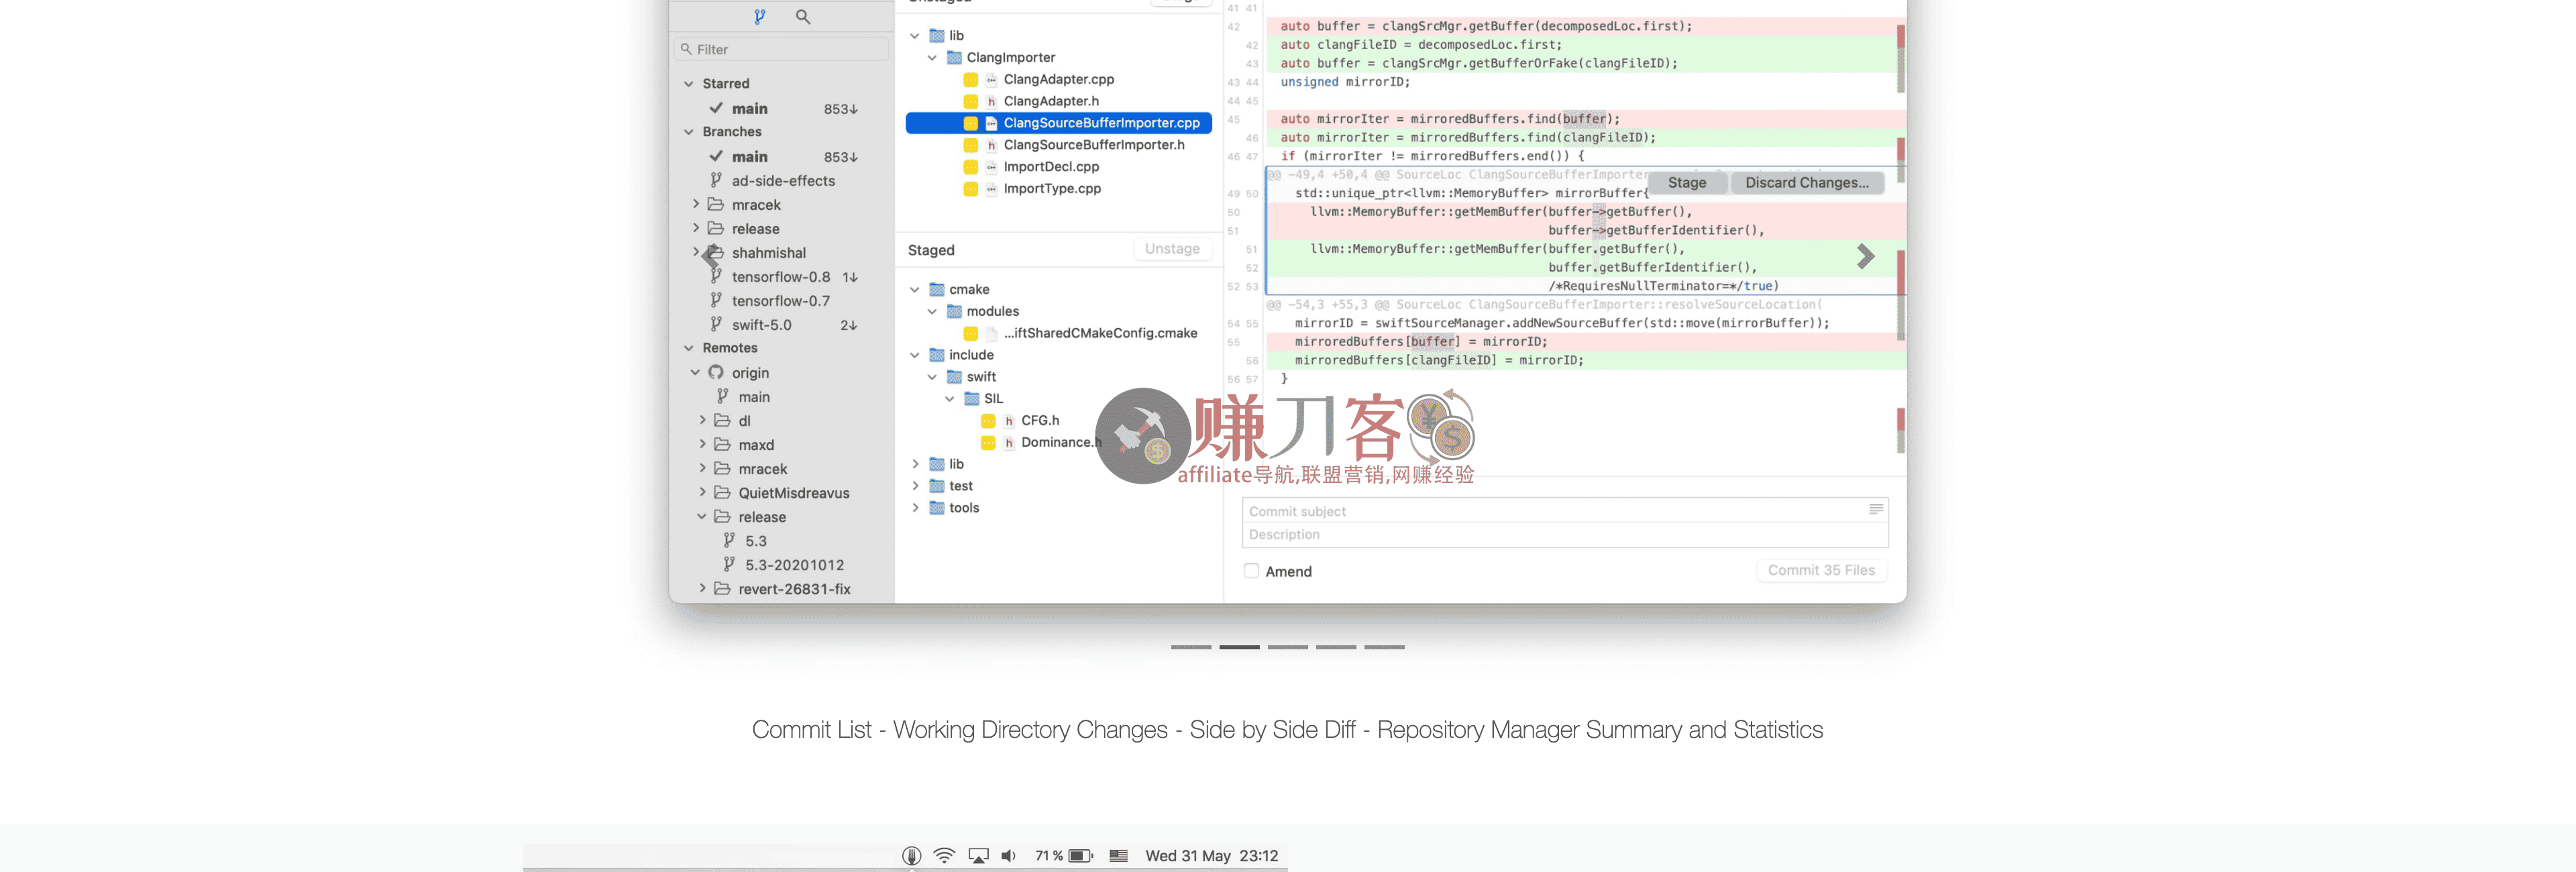Click the branch icon above the Filter field
This screenshot has height=872, width=2576.
click(x=759, y=17)
